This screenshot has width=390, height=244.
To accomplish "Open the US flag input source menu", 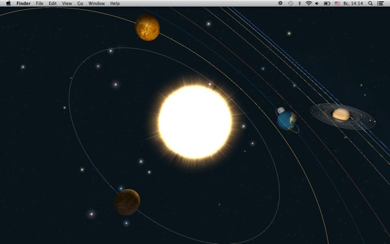I will pyautogui.click(x=337, y=4).
